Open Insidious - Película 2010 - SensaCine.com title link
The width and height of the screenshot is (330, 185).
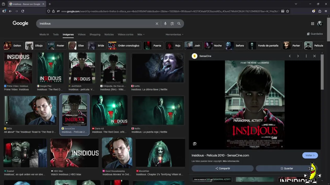click(x=220, y=155)
